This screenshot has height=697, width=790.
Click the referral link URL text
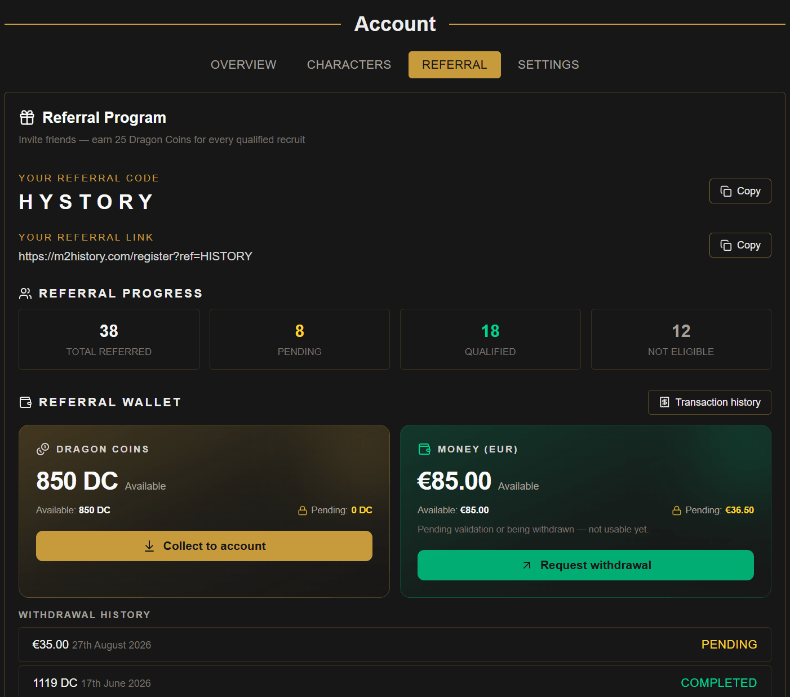(x=135, y=256)
